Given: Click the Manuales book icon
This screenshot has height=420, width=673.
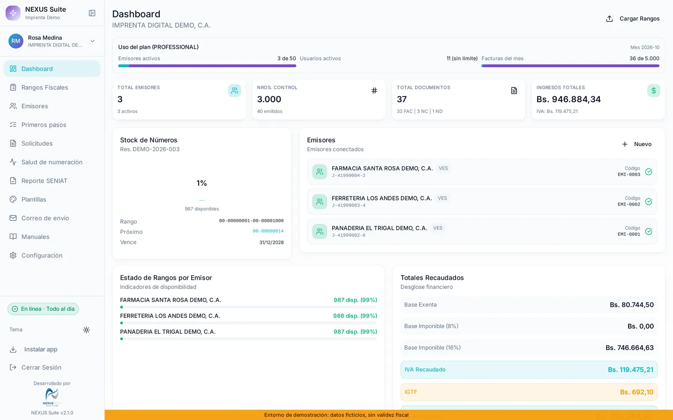Looking at the screenshot, I should [x=13, y=236].
